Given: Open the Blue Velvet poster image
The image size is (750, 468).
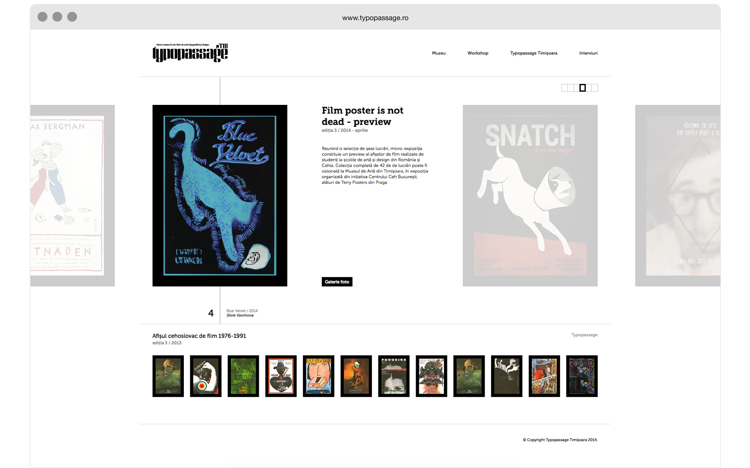Looking at the screenshot, I should tap(220, 196).
